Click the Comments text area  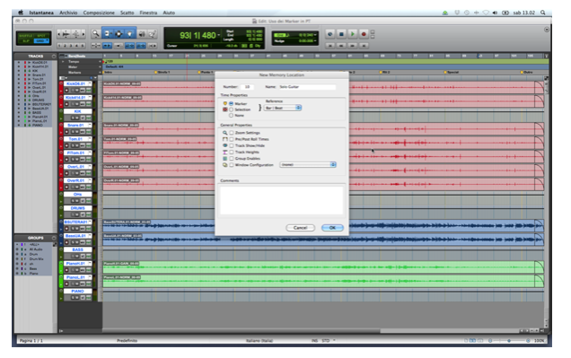(x=282, y=200)
